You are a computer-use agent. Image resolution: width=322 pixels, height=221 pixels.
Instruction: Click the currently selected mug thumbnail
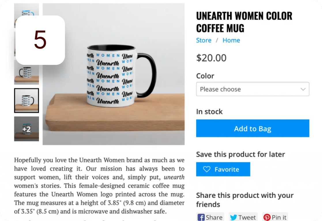click(x=27, y=100)
